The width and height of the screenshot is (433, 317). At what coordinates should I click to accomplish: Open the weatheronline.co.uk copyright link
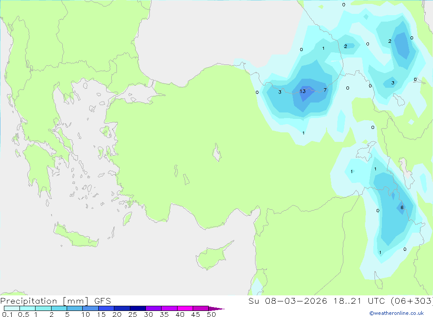[x=397, y=313]
